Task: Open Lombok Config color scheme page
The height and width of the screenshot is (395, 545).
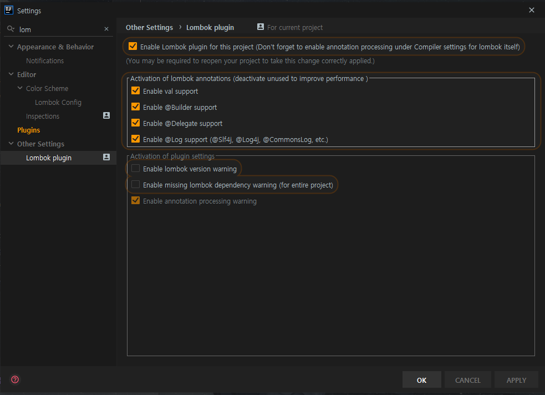Action: 58,102
